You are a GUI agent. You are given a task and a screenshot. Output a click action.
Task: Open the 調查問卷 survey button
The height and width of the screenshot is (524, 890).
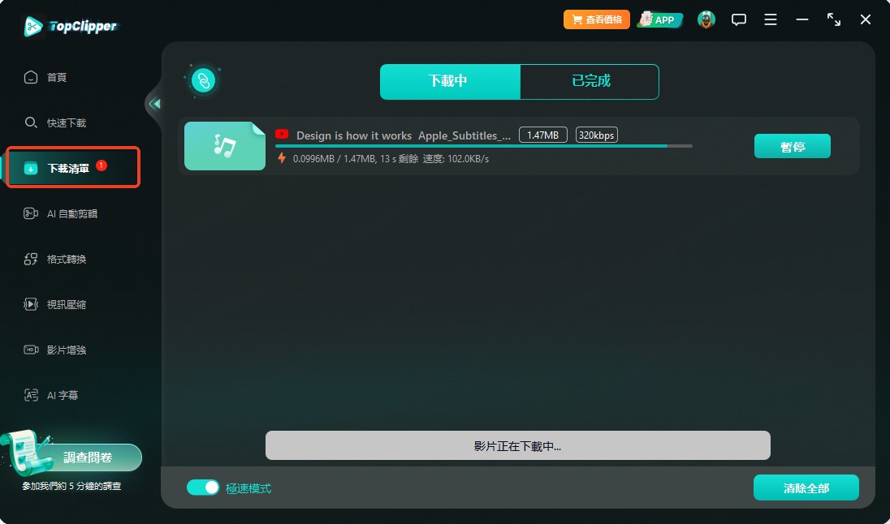pyautogui.click(x=88, y=457)
